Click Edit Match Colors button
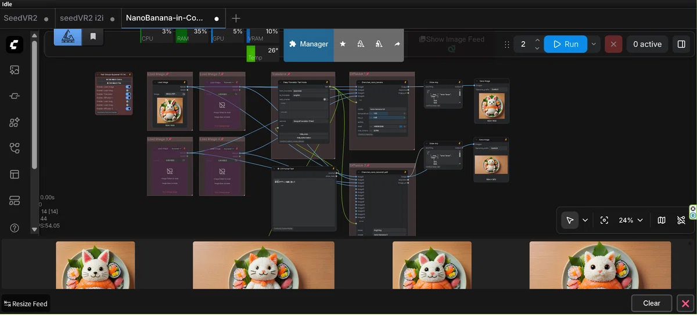697x316 pixels. pos(114,78)
